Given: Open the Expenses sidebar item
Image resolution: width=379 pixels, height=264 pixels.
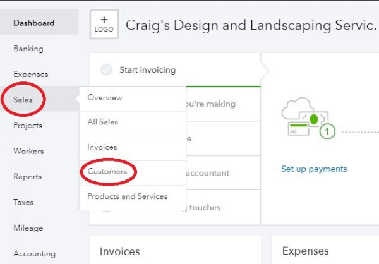Looking at the screenshot, I should click(30, 75).
